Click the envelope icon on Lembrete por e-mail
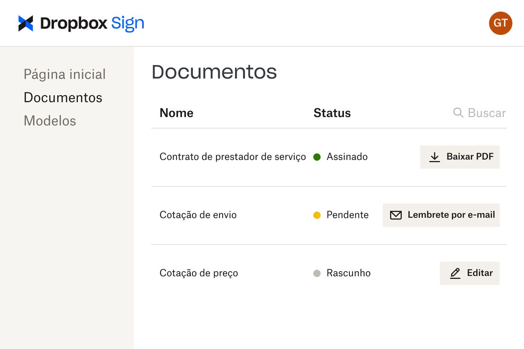The height and width of the screenshot is (349, 524). (395, 215)
